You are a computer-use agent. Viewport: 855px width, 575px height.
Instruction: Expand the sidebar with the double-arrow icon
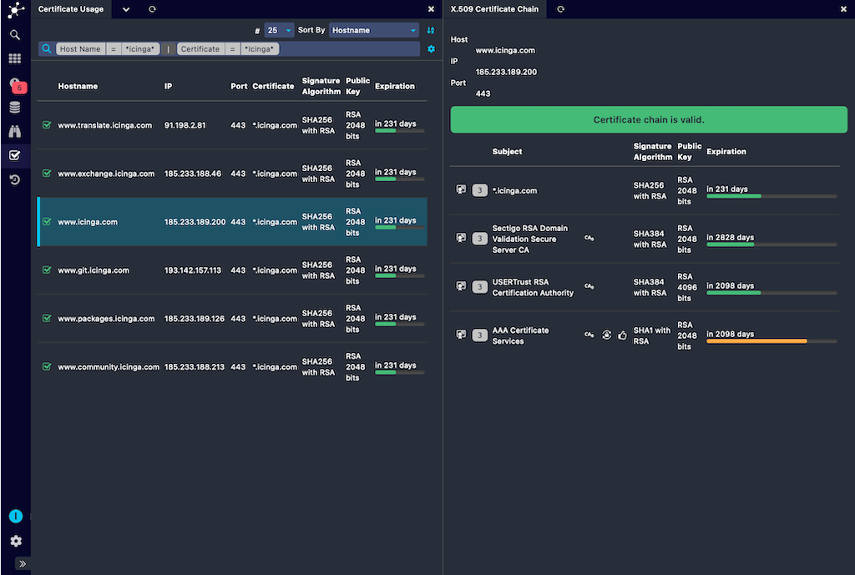(23, 563)
